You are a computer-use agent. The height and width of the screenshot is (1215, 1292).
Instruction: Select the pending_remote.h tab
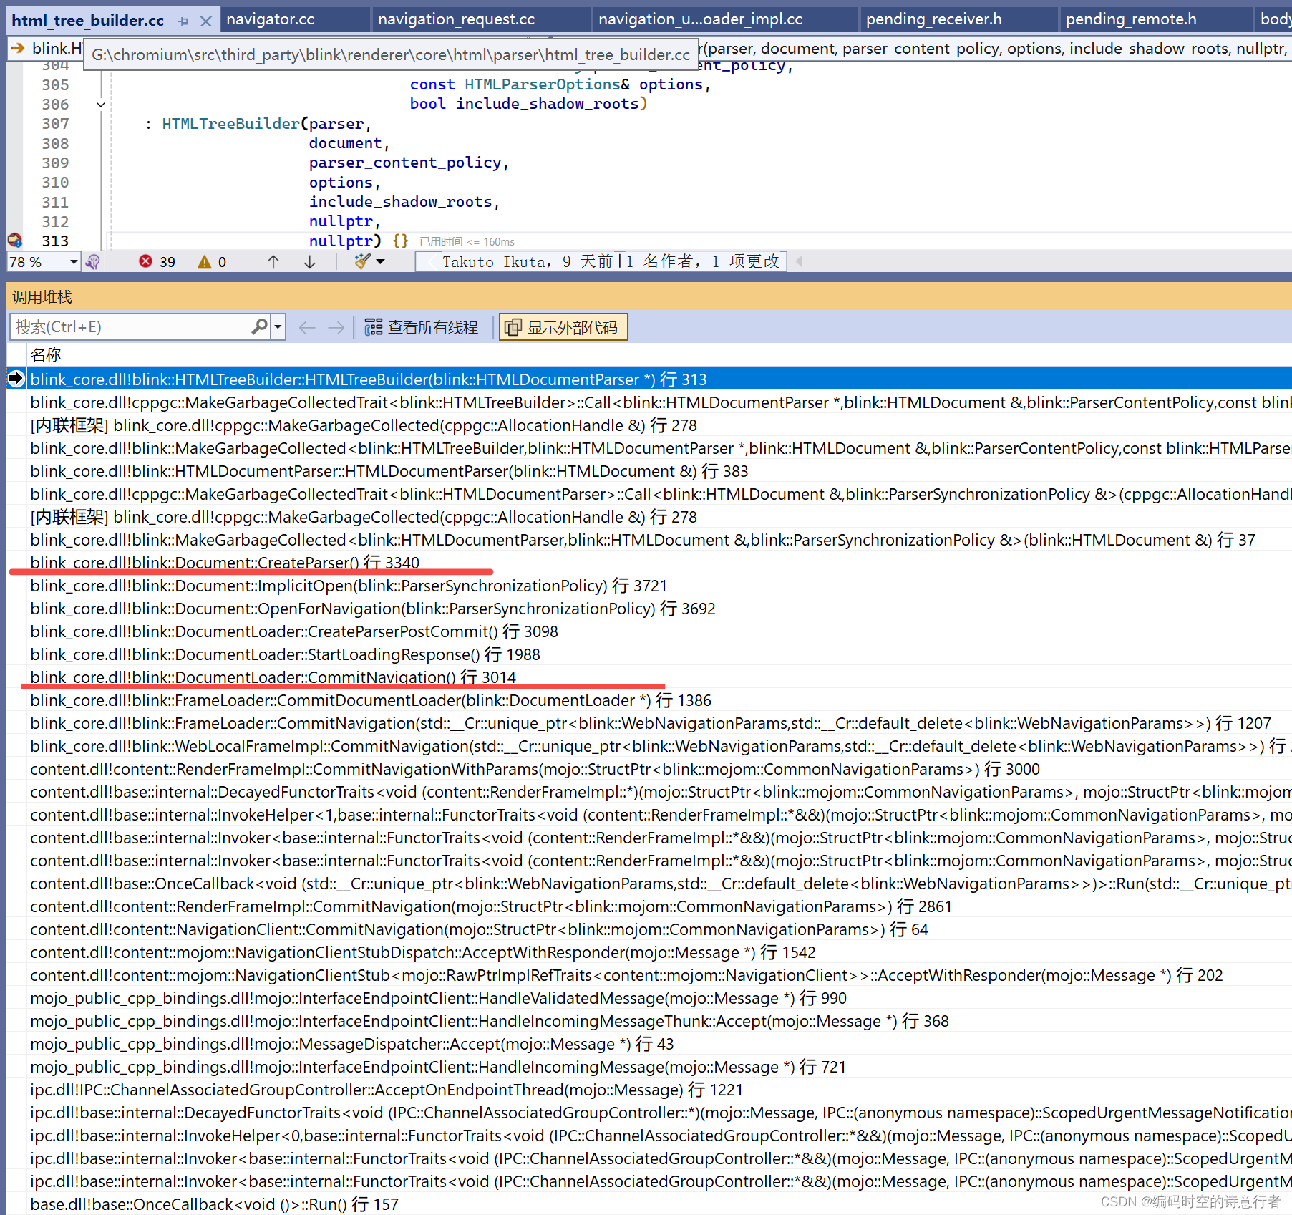pyautogui.click(x=1131, y=19)
